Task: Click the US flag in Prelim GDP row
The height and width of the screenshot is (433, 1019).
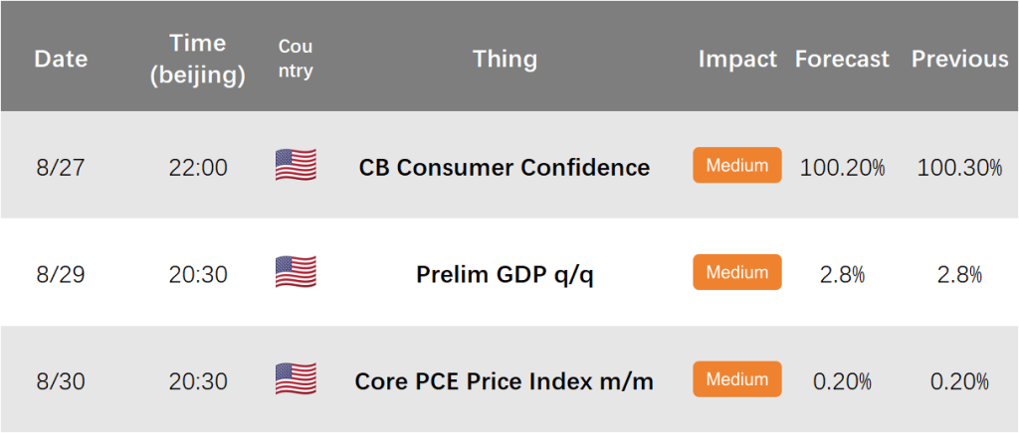Action: tap(296, 271)
